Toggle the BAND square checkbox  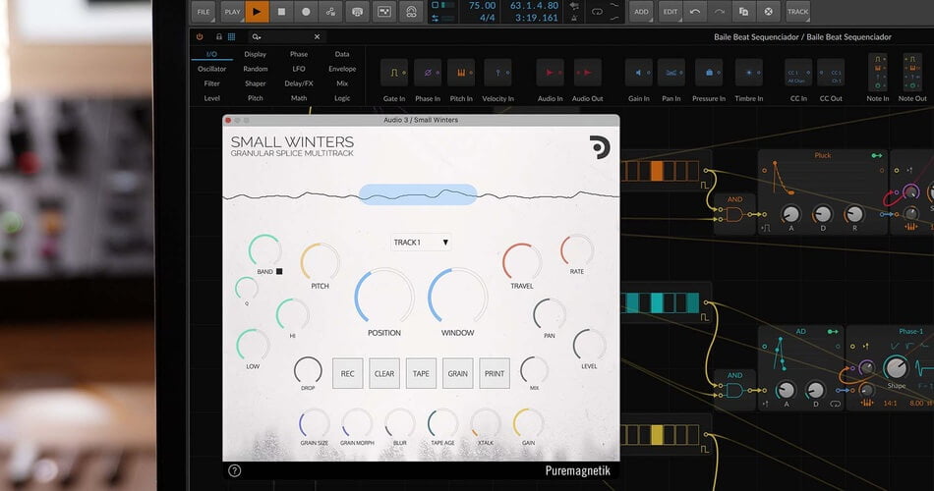click(x=279, y=271)
